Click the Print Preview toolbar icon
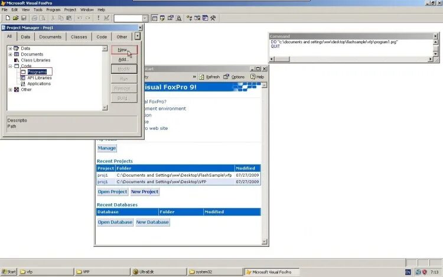This screenshot has height=277, width=443. (x=43, y=18)
